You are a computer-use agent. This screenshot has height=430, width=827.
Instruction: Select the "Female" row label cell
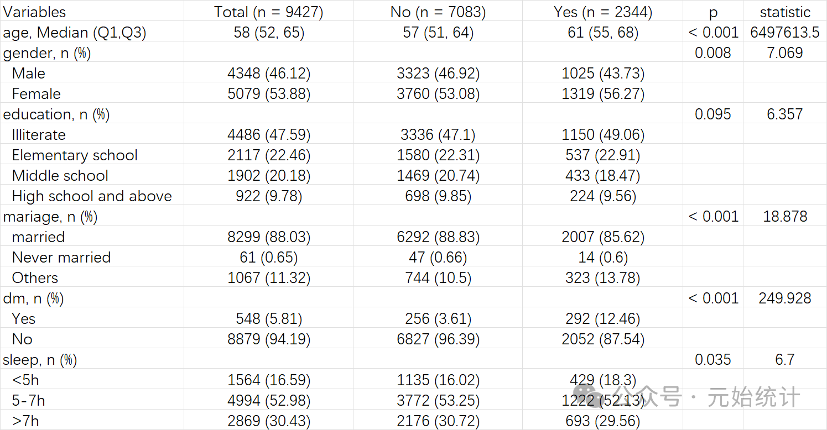coord(37,94)
